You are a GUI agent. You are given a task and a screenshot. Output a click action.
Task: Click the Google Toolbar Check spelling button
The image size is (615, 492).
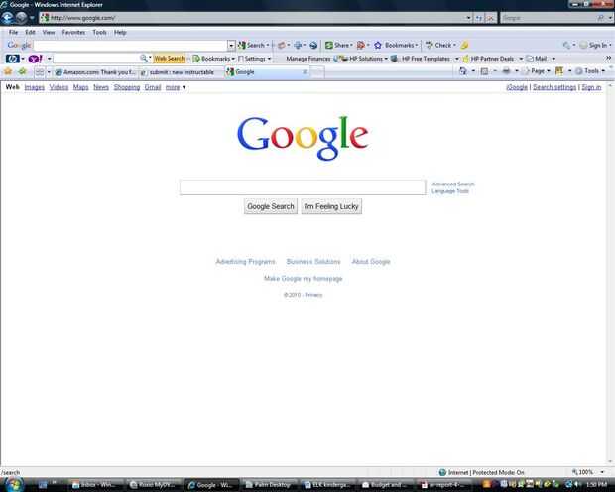[440, 45]
